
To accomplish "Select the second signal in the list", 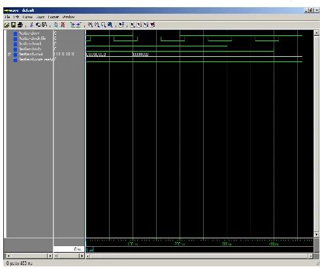I will pos(32,39).
